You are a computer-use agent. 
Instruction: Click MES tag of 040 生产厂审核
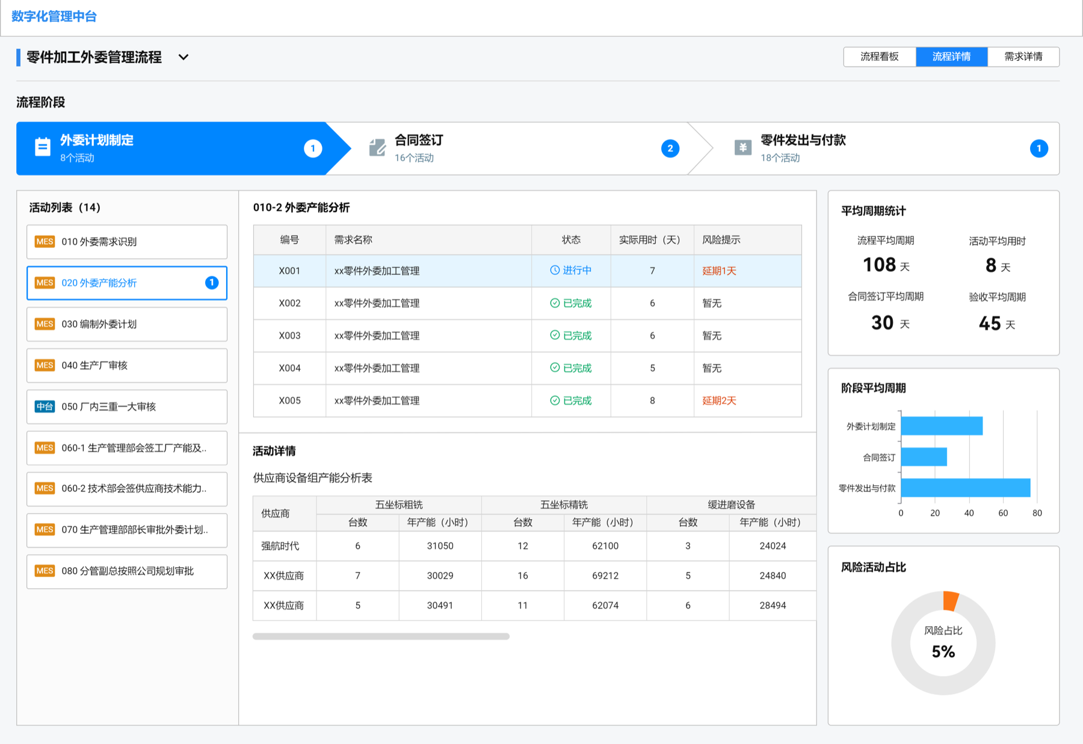(x=45, y=365)
